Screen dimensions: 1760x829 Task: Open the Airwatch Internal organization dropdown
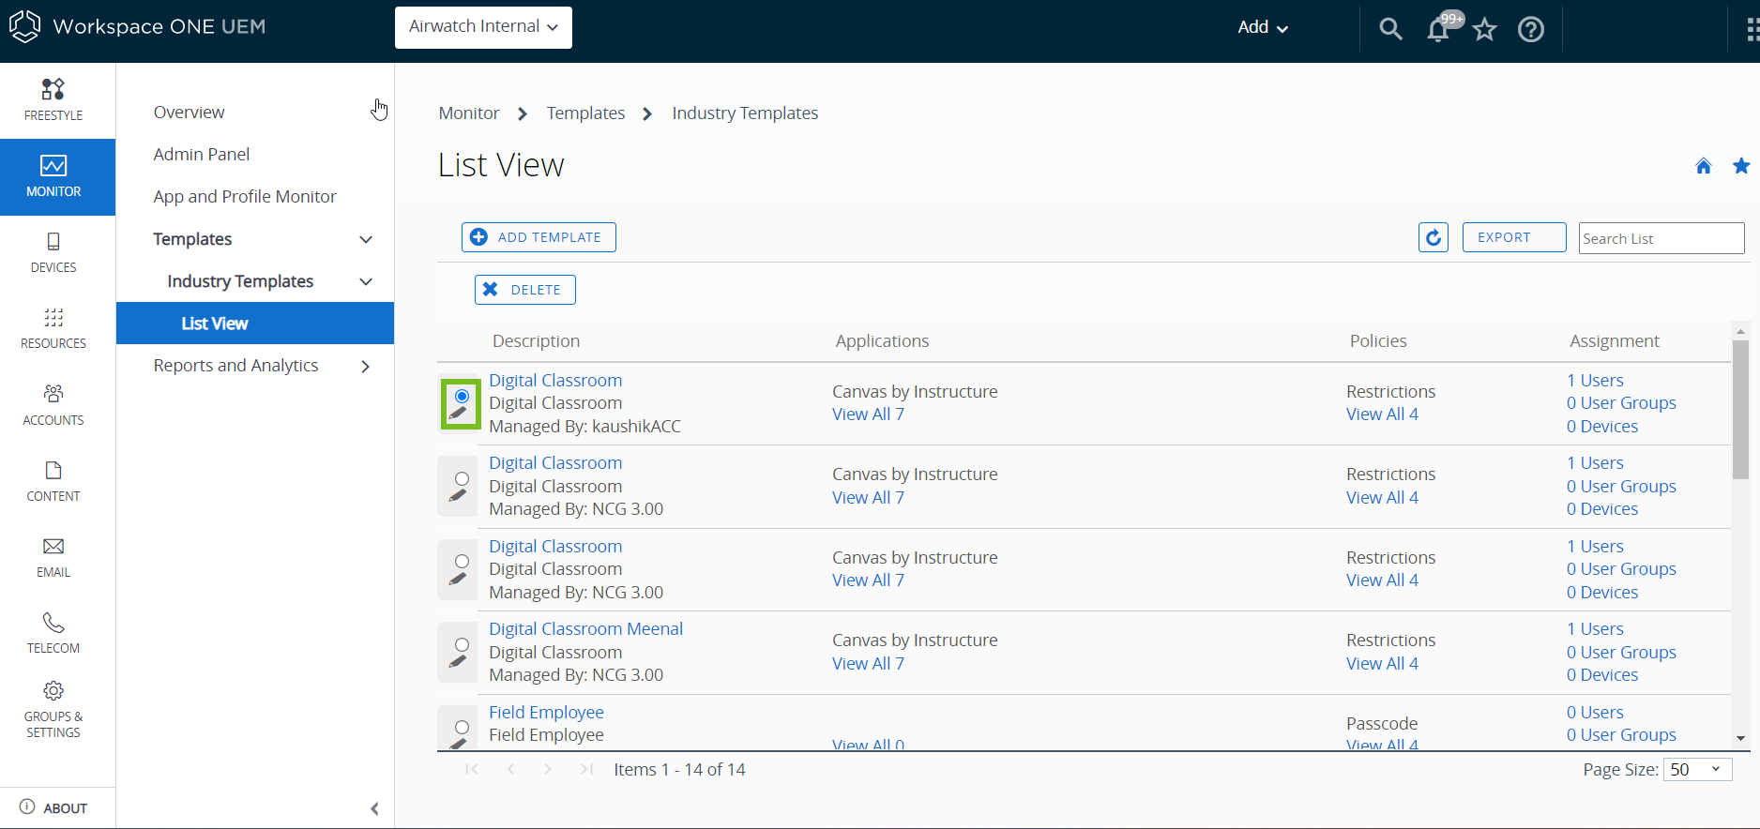pyautogui.click(x=483, y=26)
